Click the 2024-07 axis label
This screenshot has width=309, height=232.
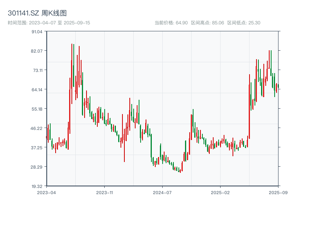coord(161,191)
